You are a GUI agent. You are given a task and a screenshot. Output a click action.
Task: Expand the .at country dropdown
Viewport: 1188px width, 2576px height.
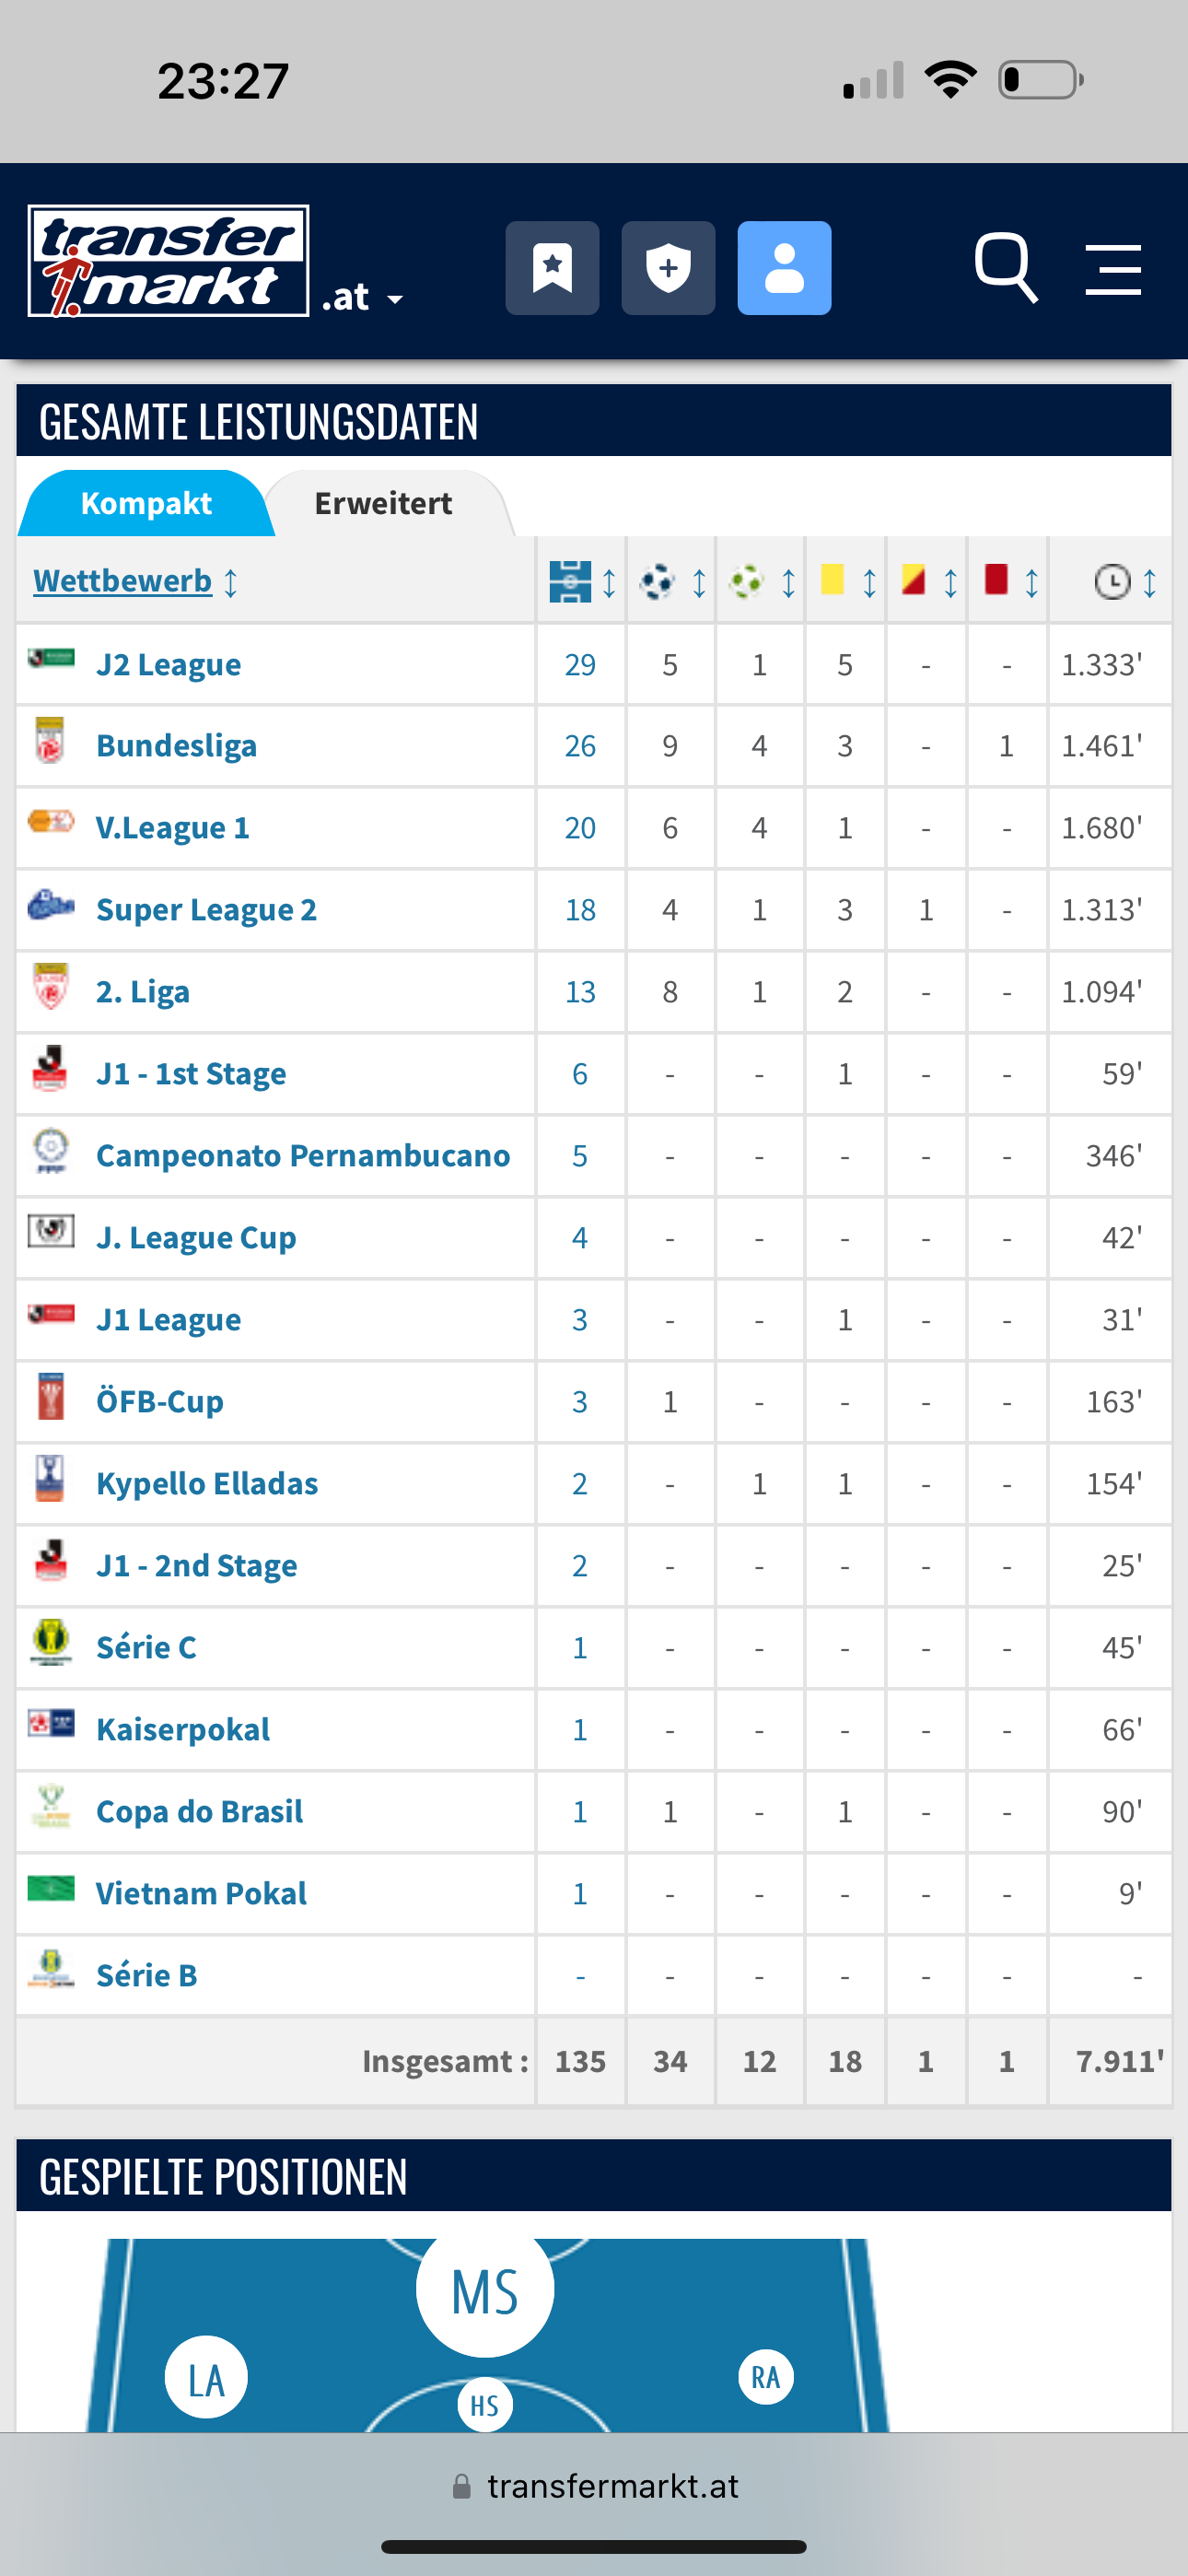coord(363,297)
